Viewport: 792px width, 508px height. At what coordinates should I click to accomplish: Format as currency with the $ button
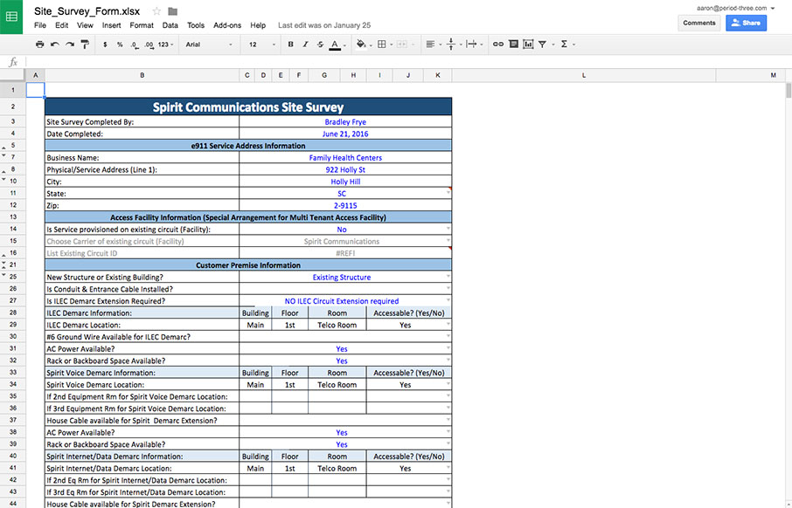(x=105, y=45)
